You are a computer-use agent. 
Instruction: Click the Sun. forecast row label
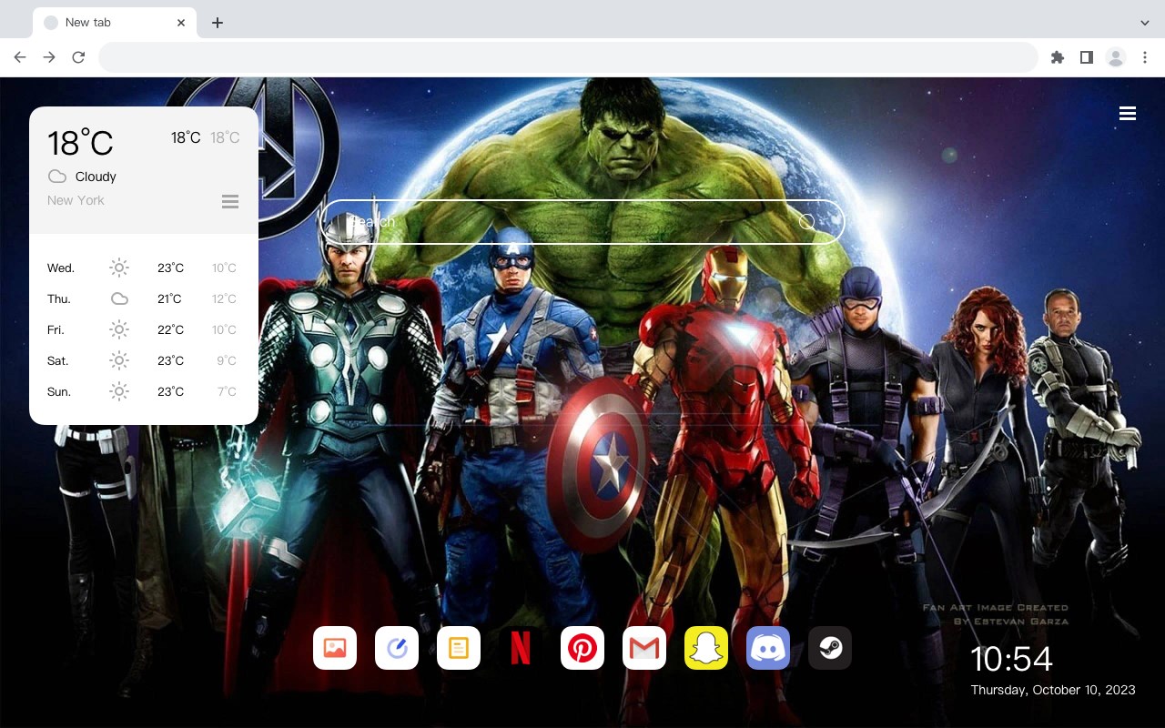(59, 391)
